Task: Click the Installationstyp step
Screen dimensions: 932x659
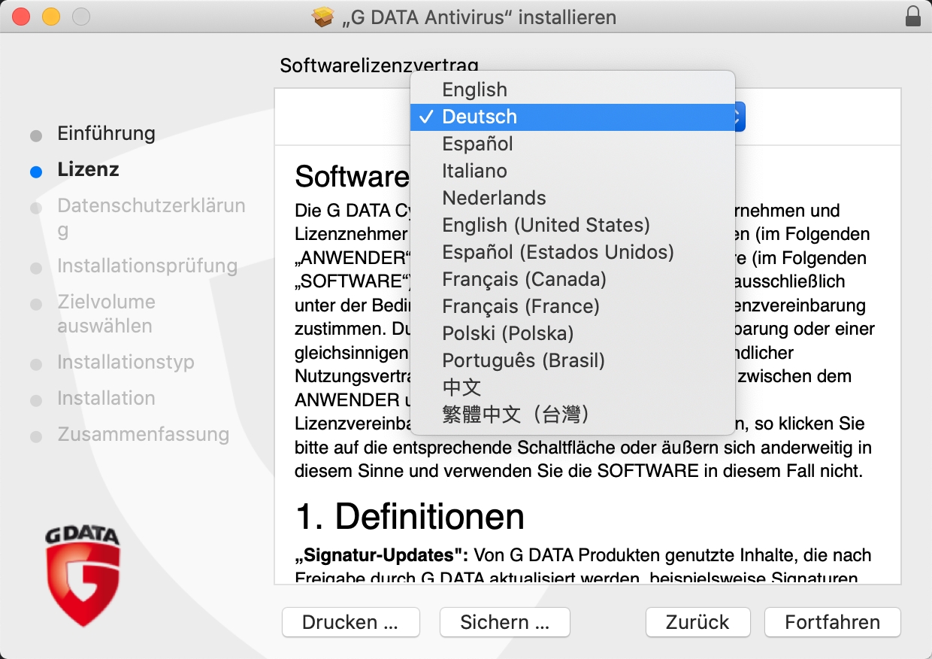Action: [126, 363]
